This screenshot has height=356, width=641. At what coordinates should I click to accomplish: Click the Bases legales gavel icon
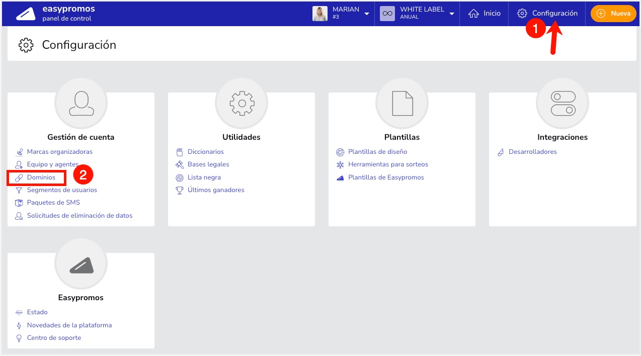pyautogui.click(x=180, y=164)
